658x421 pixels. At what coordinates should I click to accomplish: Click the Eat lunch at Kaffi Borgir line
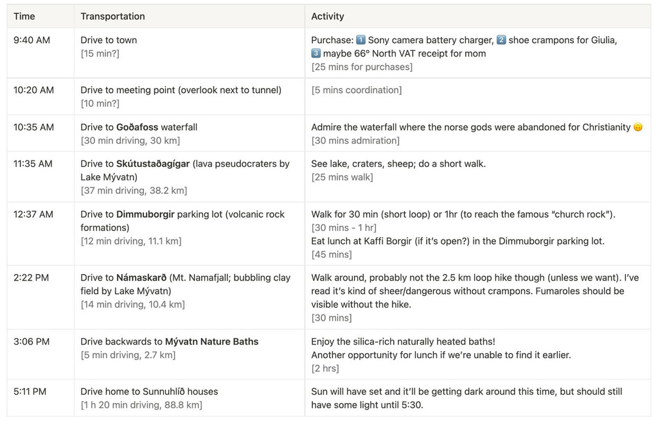click(458, 241)
